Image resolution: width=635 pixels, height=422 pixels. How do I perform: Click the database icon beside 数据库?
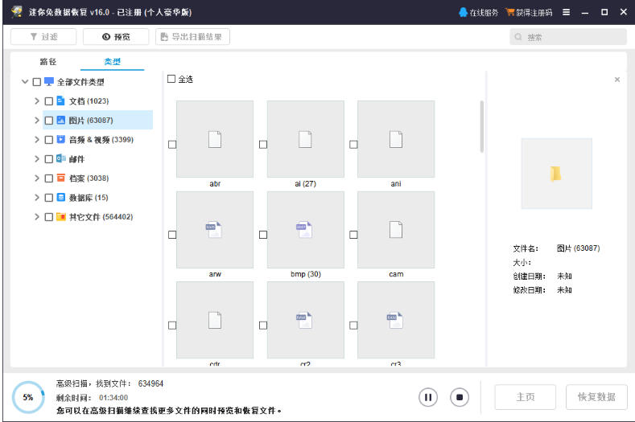(x=60, y=197)
